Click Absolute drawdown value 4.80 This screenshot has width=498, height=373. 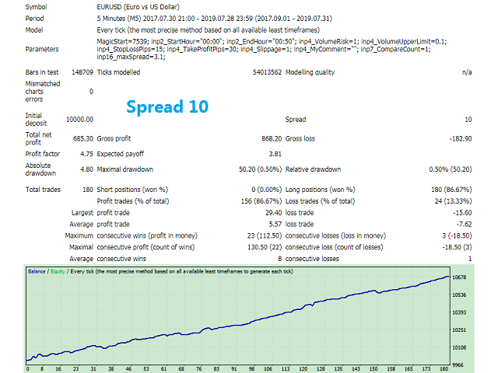pyautogui.click(x=86, y=169)
